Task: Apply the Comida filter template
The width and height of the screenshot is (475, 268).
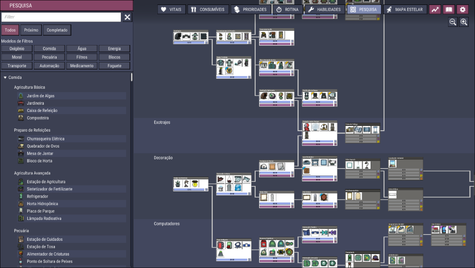Action: pyautogui.click(x=50, y=49)
